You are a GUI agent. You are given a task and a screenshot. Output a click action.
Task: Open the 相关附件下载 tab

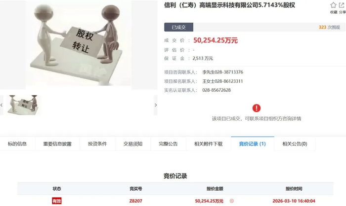click(209, 144)
